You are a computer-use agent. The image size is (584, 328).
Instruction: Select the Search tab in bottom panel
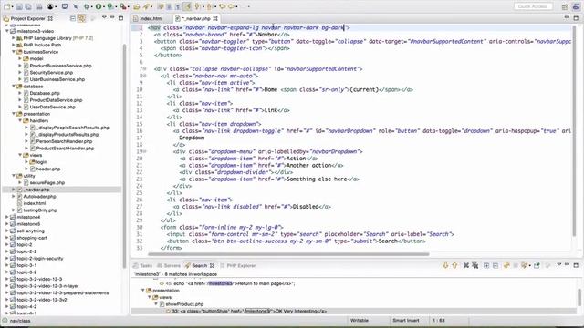[x=199, y=265]
